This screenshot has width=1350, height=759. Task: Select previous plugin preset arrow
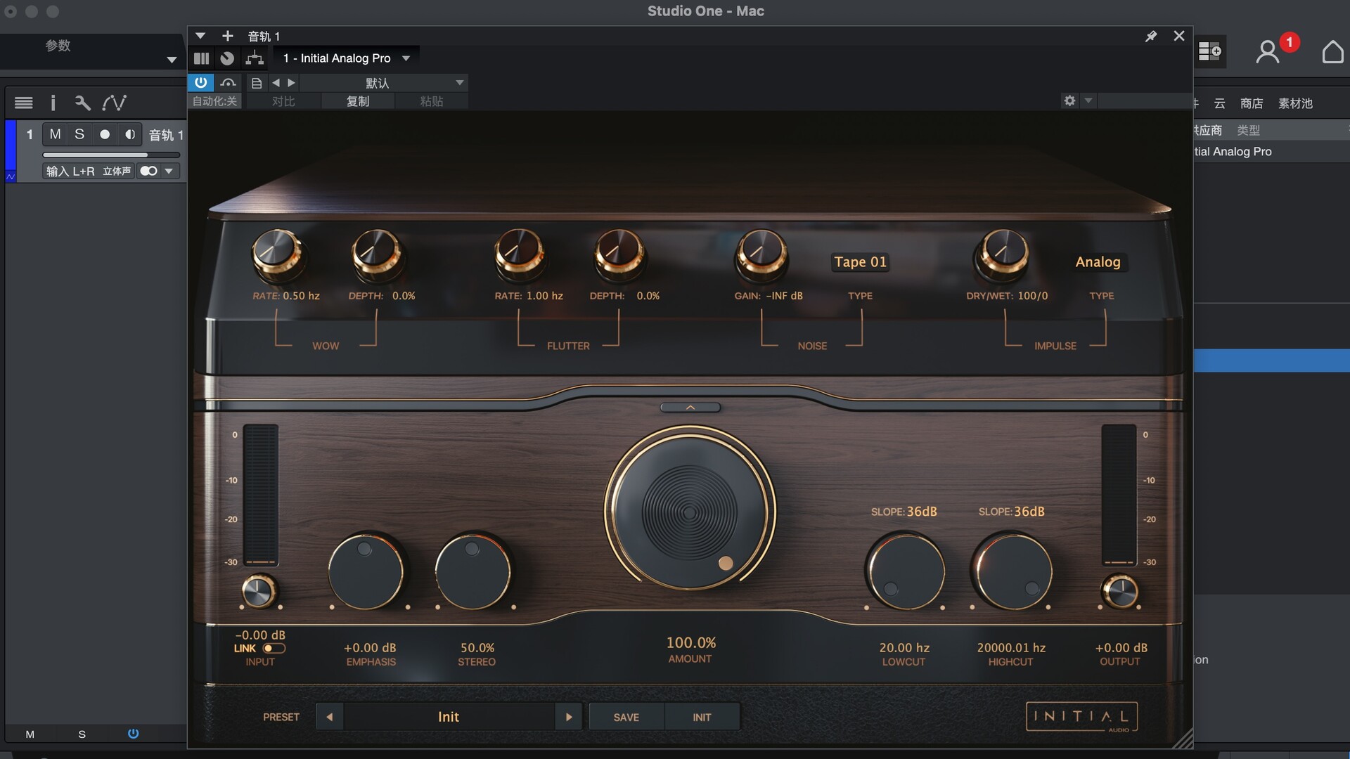coord(329,717)
